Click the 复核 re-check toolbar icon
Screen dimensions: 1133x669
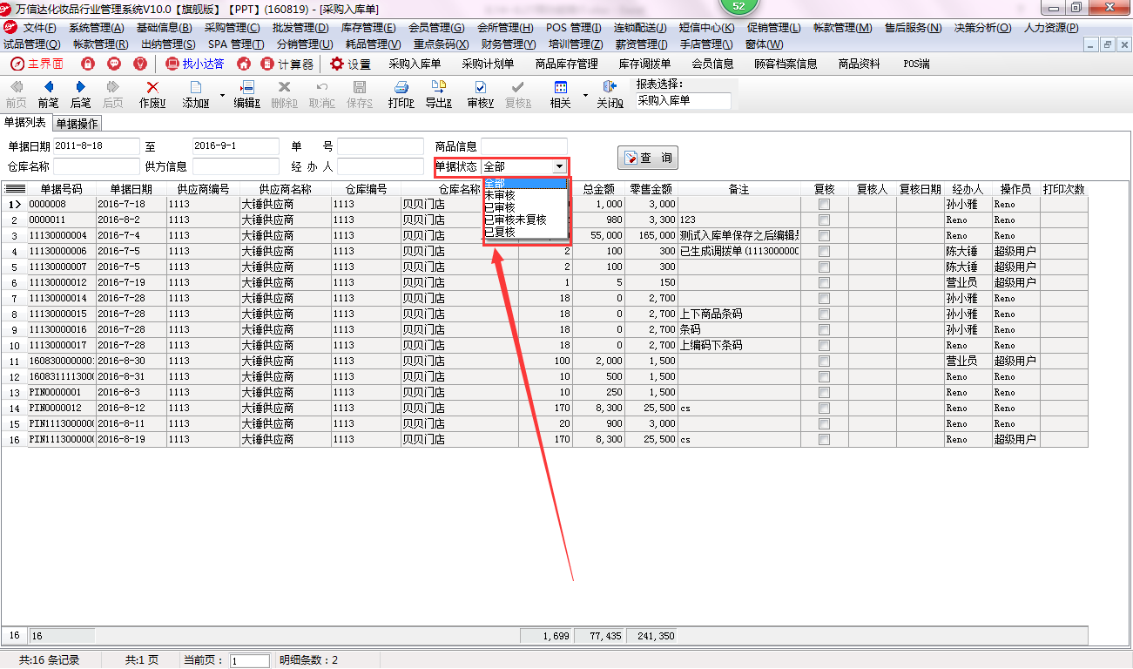(518, 94)
